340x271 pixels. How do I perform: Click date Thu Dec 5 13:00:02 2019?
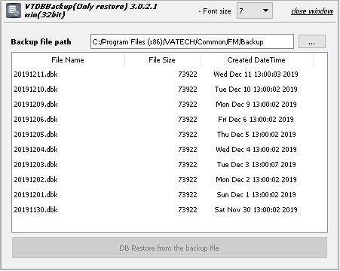click(x=256, y=135)
